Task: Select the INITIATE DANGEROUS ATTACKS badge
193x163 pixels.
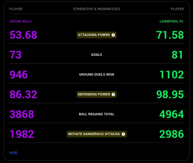Action: coord(96,134)
